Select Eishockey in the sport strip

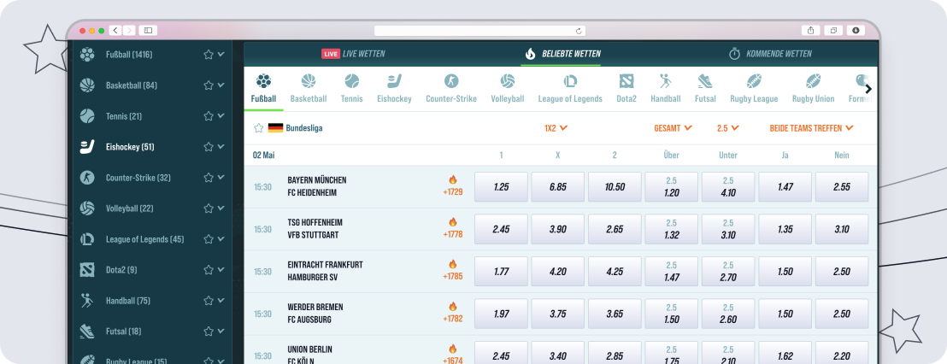point(394,89)
